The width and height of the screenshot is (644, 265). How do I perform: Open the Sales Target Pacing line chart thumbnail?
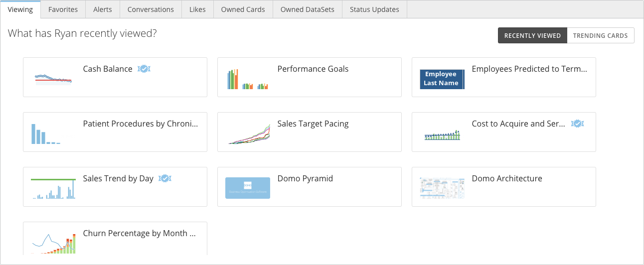click(x=248, y=133)
